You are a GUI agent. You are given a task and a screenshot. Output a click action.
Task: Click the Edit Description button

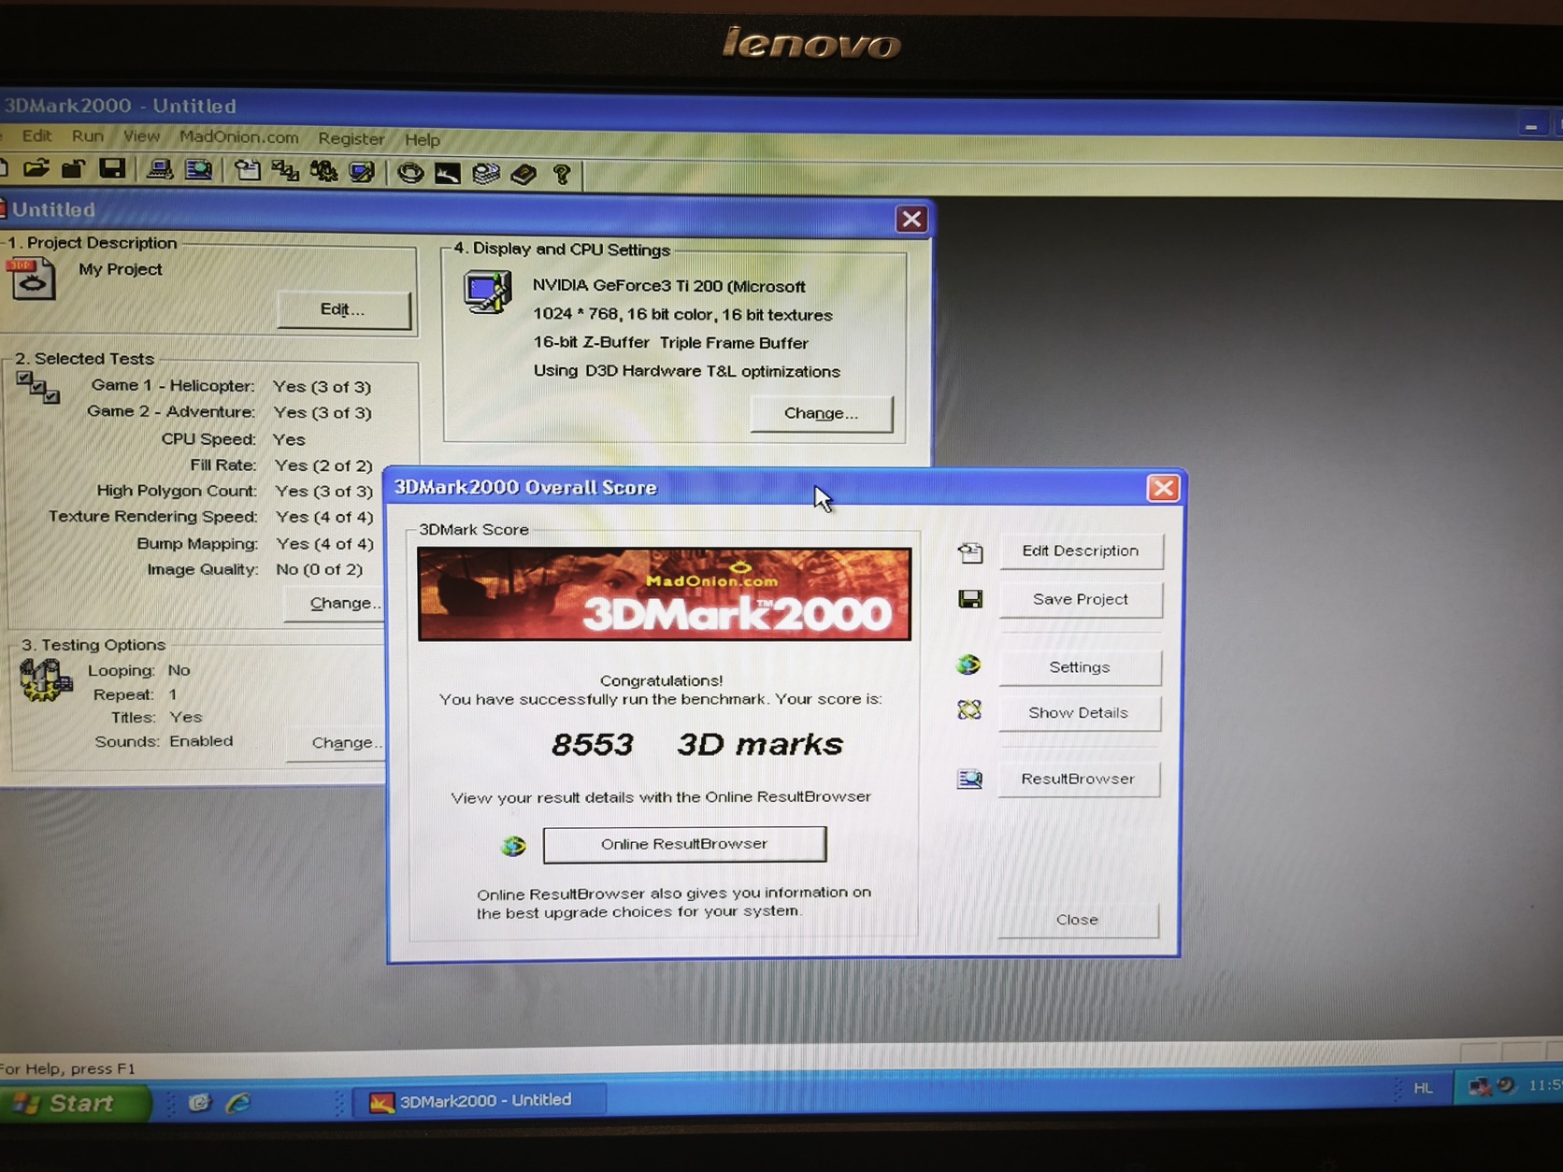[x=1081, y=550]
